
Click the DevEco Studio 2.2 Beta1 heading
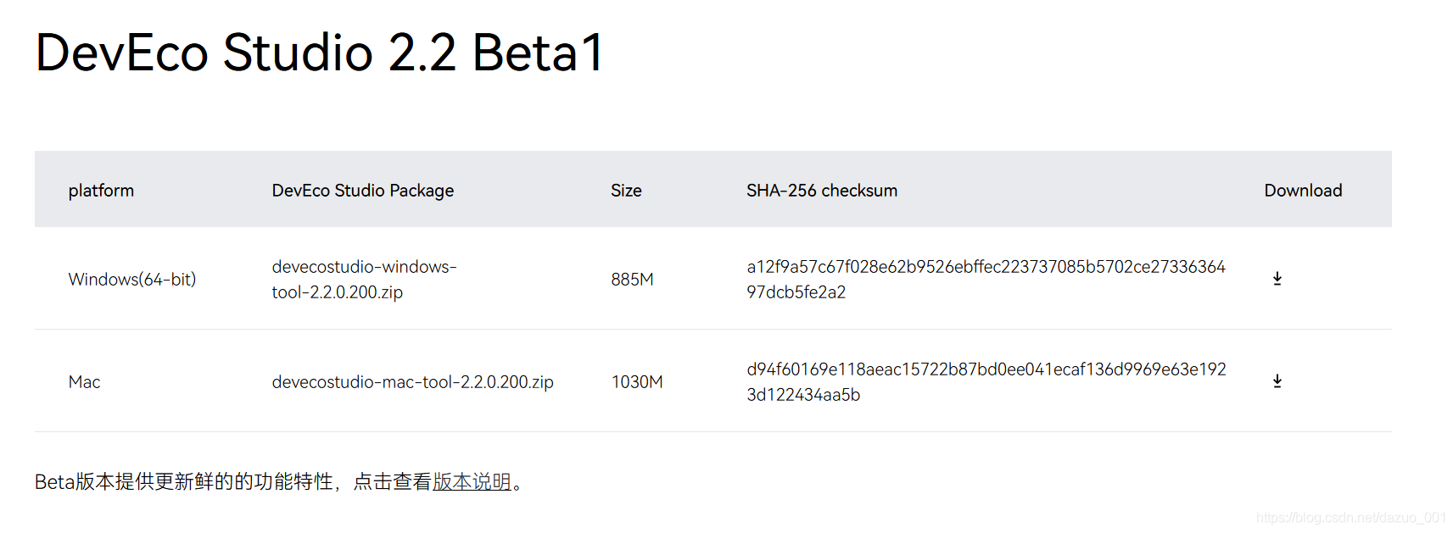[319, 52]
